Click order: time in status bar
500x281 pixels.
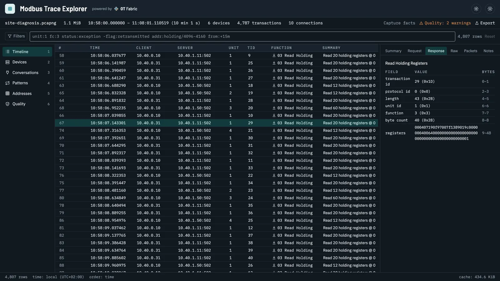coord(102,277)
